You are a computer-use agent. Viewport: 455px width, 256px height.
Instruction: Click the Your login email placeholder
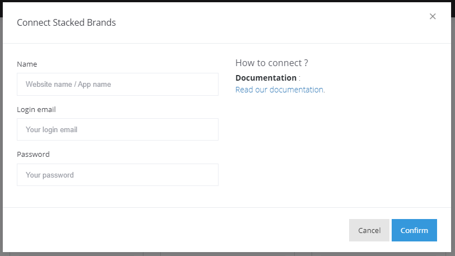pyautogui.click(x=52, y=130)
